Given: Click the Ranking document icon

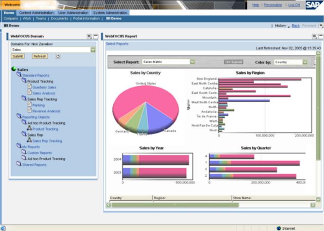Looking at the screenshot, I should [29, 104].
